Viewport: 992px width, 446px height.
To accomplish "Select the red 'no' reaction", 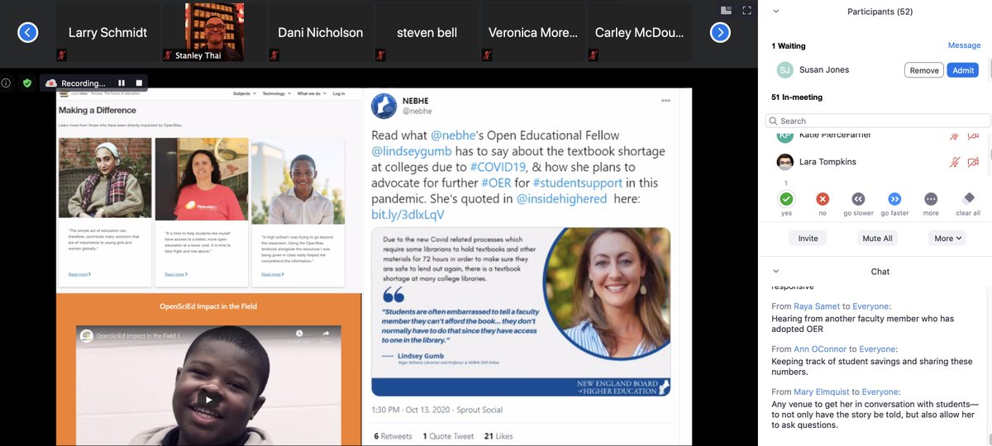I will 823,198.
